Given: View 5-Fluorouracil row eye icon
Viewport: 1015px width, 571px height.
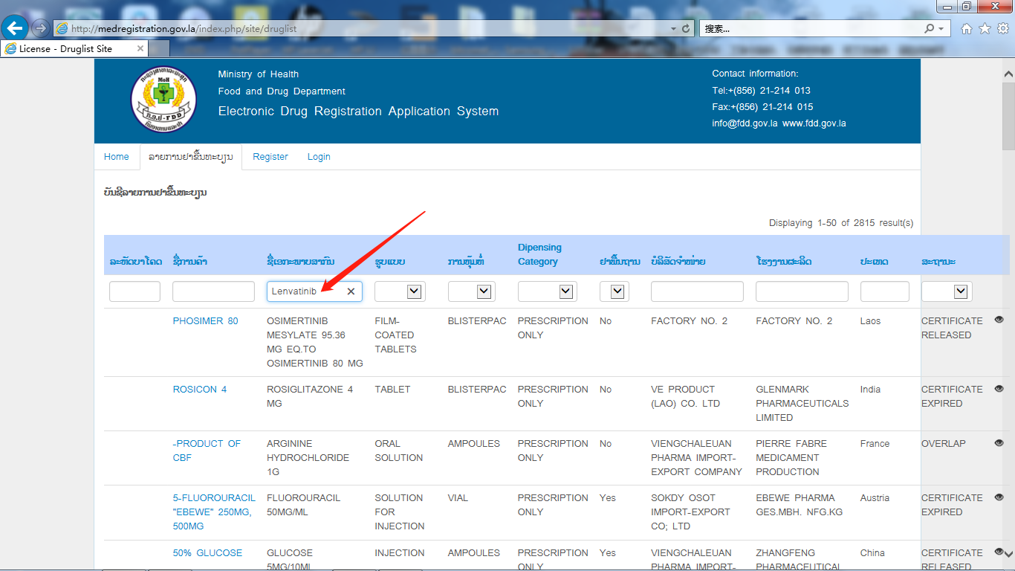Looking at the screenshot, I should tap(999, 497).
